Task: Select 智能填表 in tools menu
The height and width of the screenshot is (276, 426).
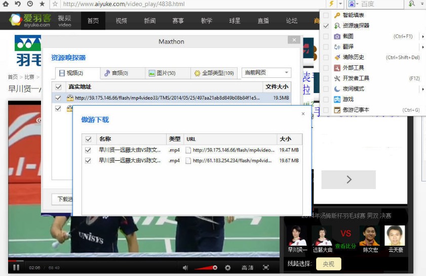Action: pyautogui.click(x=353, y=15)
